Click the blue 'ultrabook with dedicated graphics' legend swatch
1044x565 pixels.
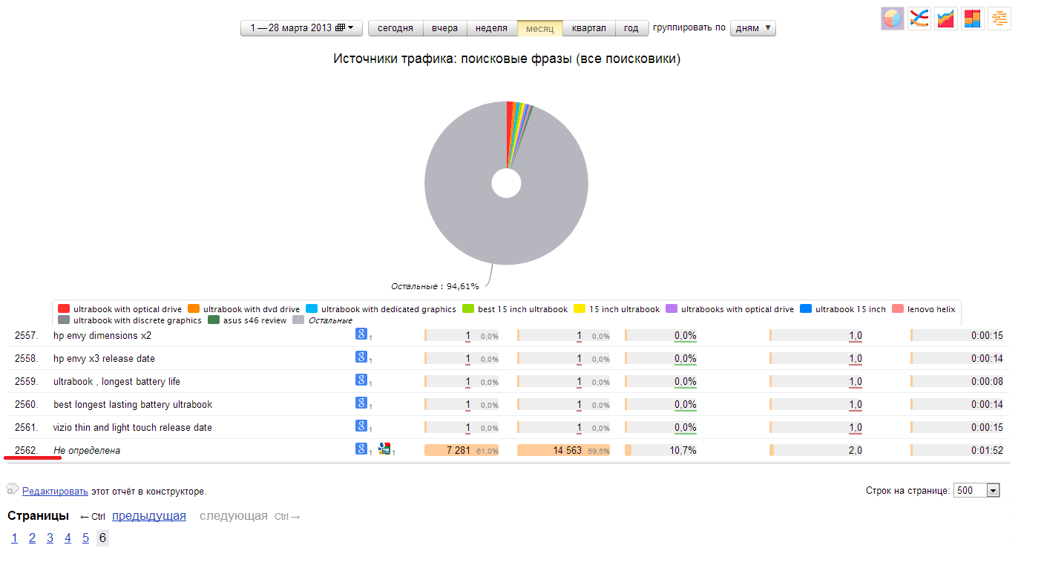312,309
